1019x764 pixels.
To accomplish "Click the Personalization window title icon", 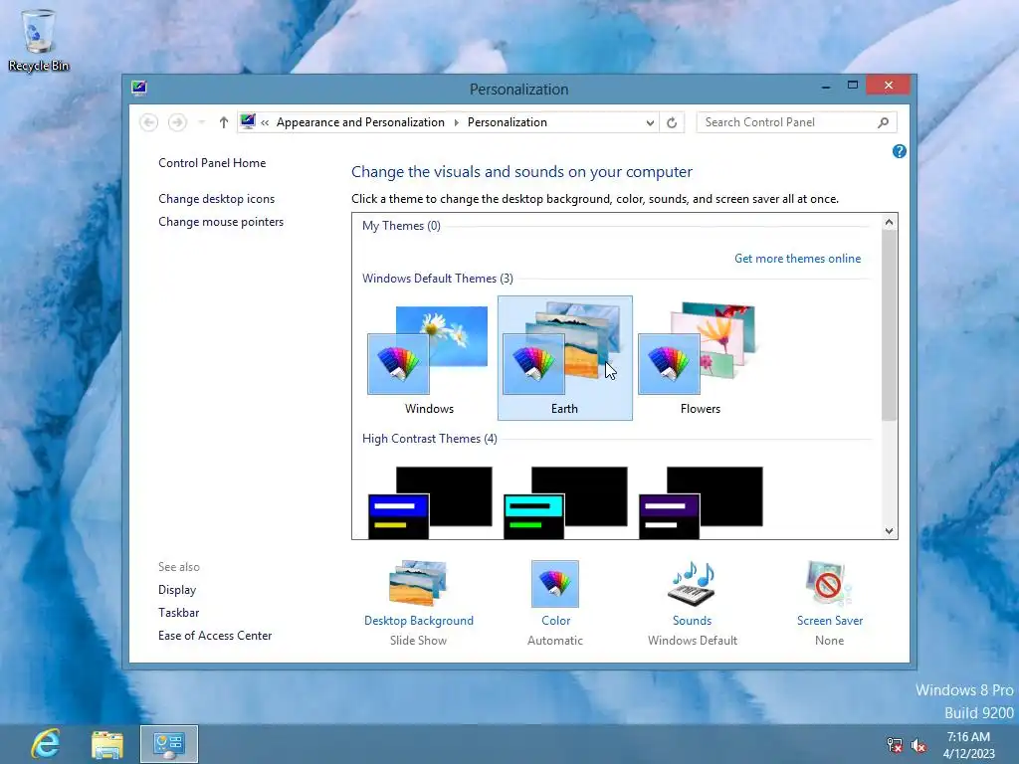I will click(138, 88).
